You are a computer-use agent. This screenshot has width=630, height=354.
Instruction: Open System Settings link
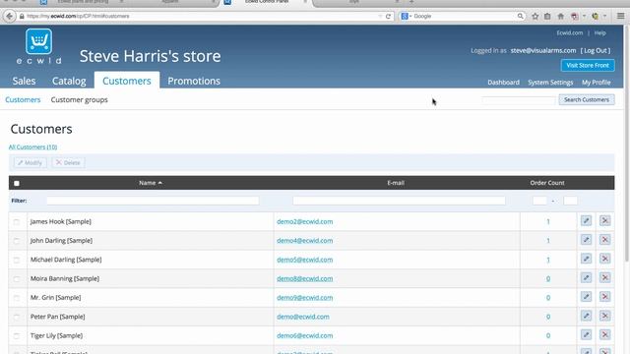coord(550,83)
